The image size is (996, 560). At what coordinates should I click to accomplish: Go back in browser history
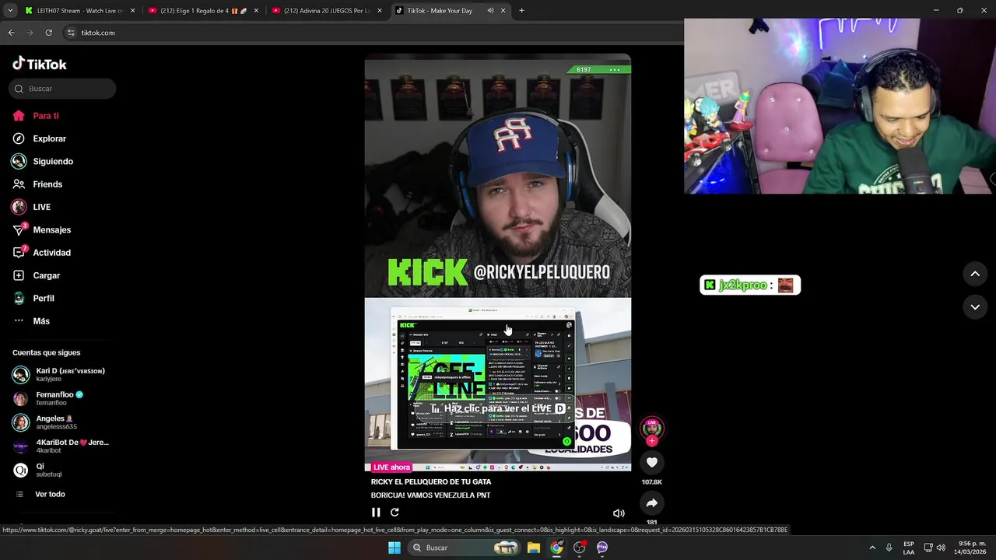(11, 33)
